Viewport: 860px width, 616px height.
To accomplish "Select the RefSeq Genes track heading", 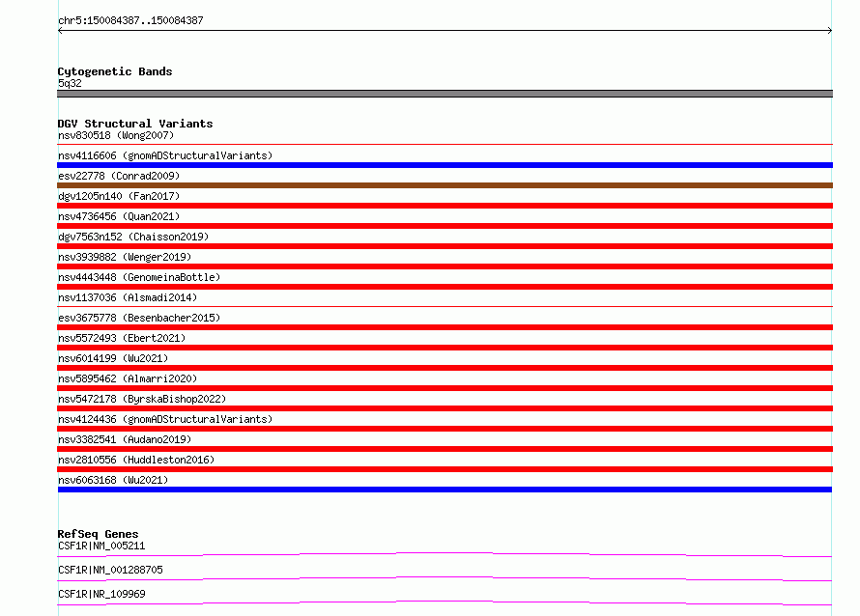I will pyautogui.click(x=98, y=534).
